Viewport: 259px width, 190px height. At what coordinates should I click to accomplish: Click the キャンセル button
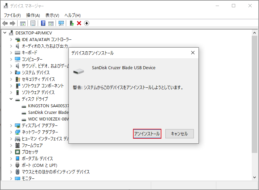179,134
